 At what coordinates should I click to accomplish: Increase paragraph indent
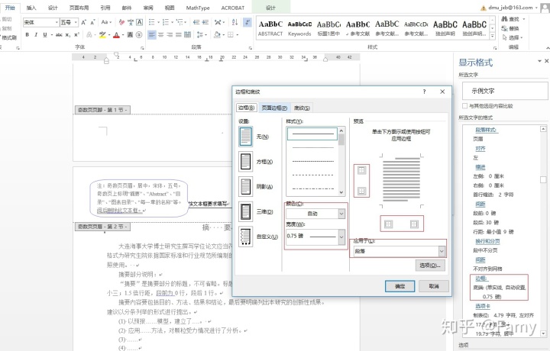[x=205, y=22]
